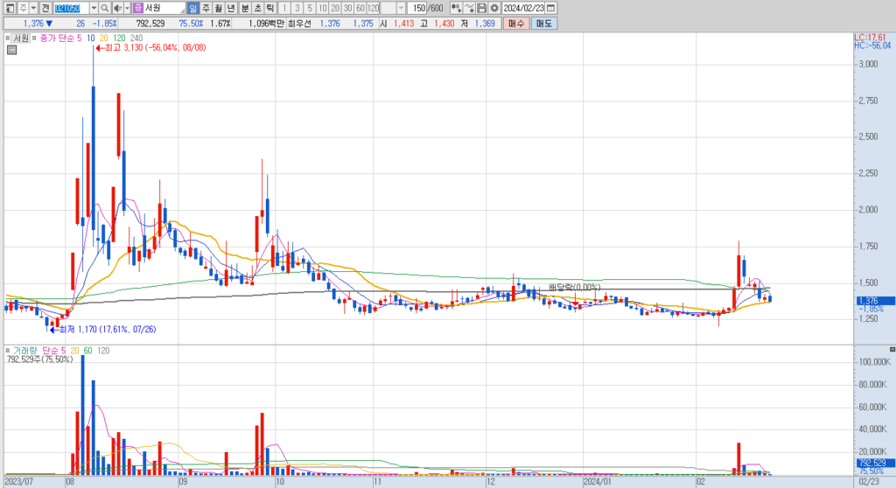Save the chart with floppy disk icon

(482, 8)
